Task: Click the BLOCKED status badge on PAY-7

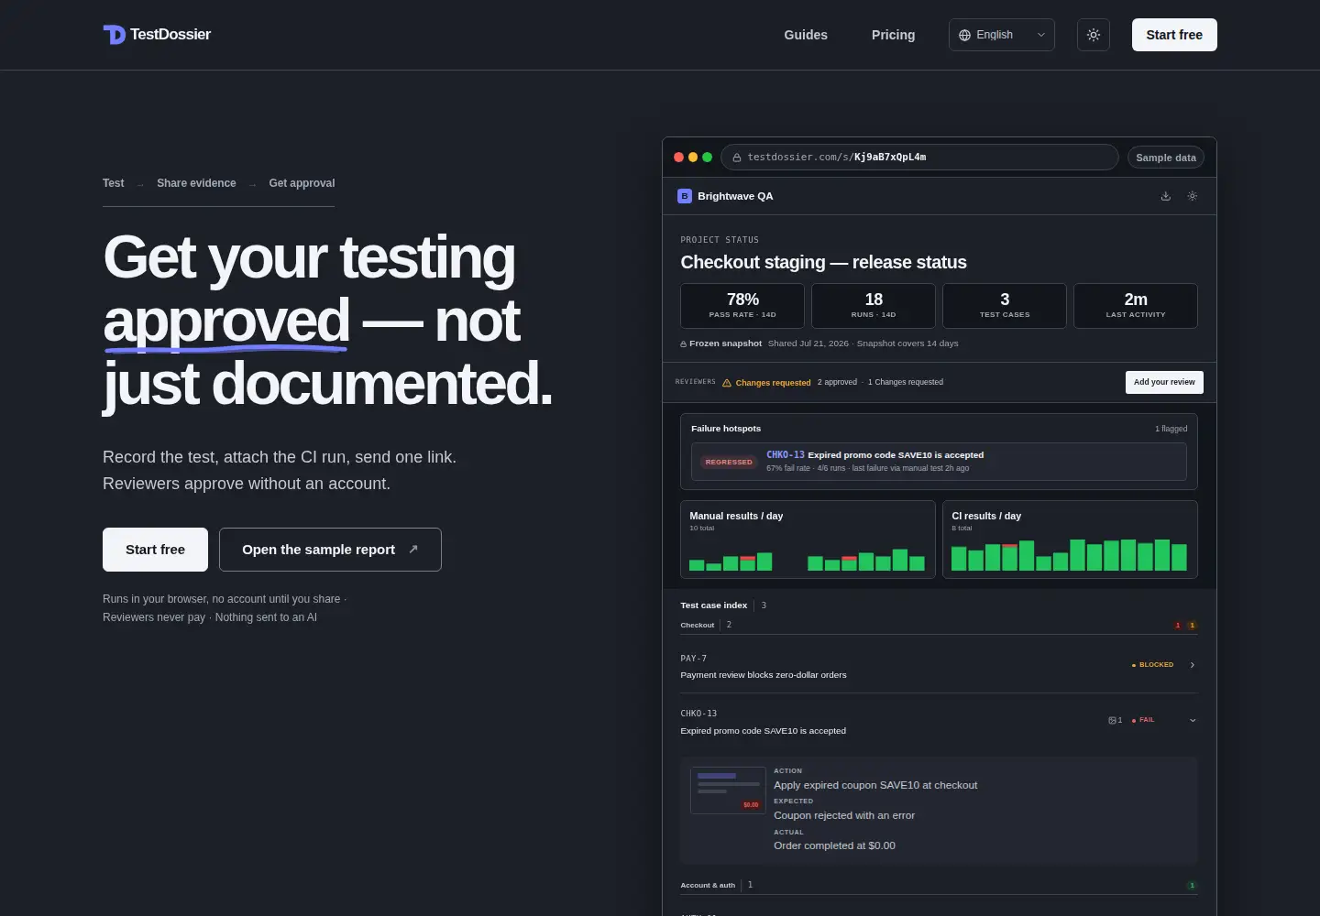Action: coord(1153,665)
